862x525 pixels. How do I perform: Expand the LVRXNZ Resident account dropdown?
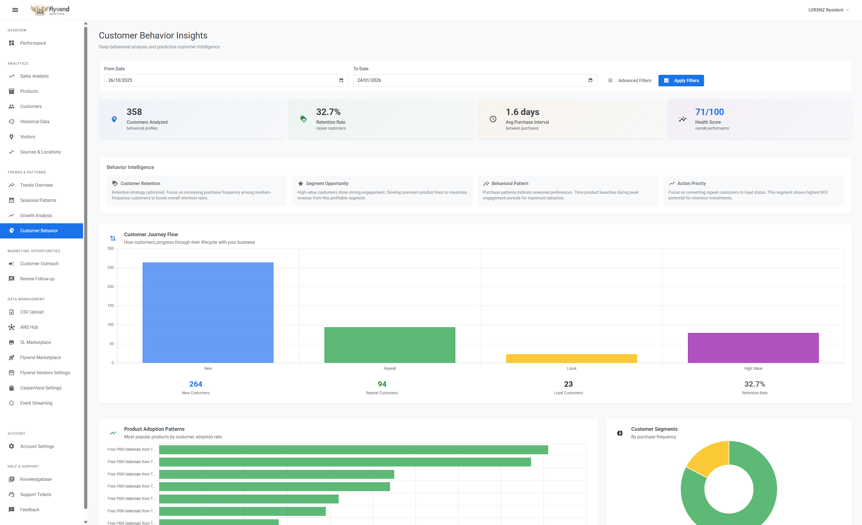pyautogui.click(x=828, y=10)
